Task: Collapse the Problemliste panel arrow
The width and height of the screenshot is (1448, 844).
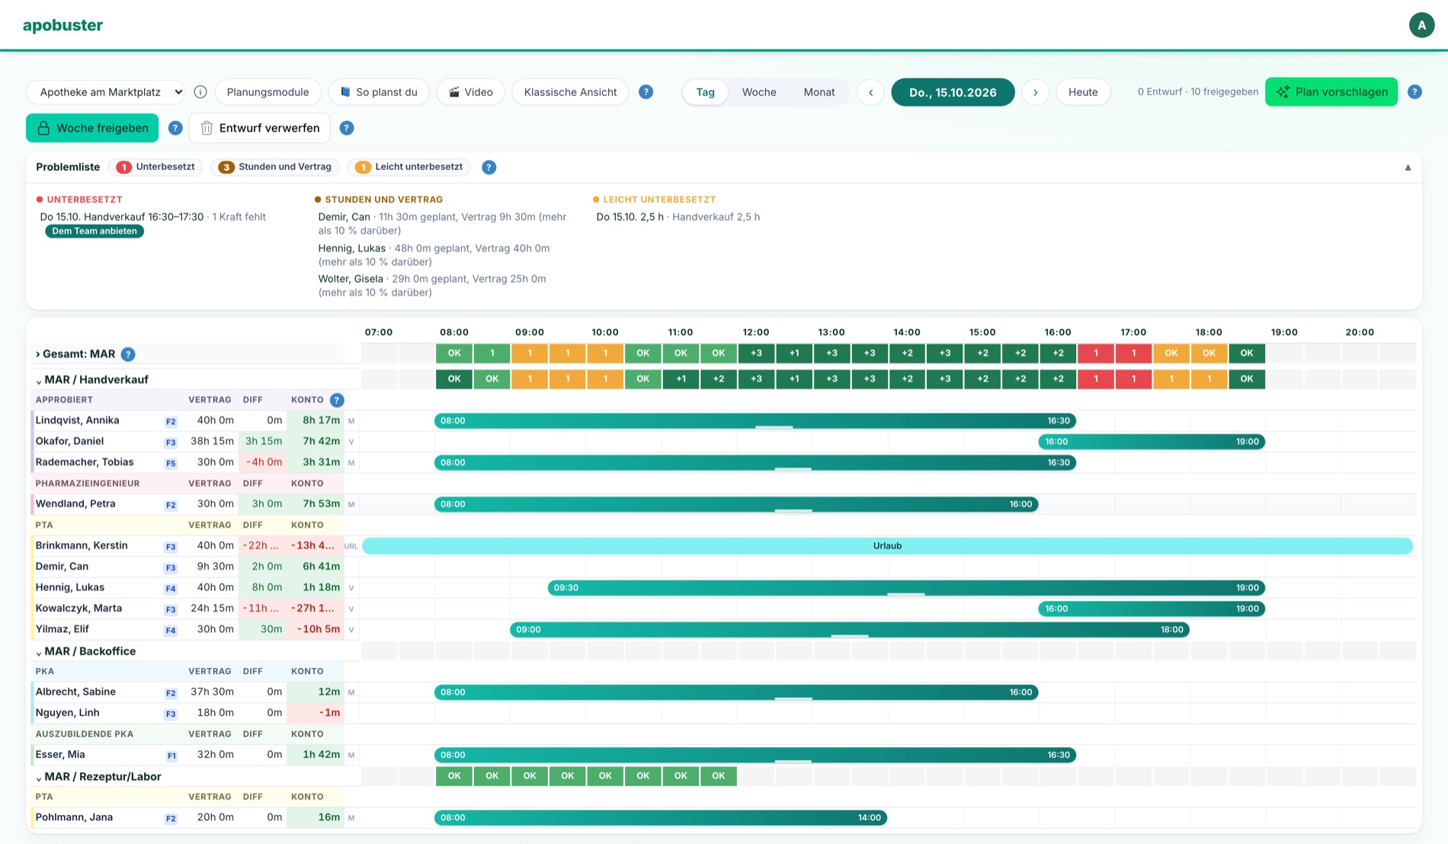Action: point(1408,168)
